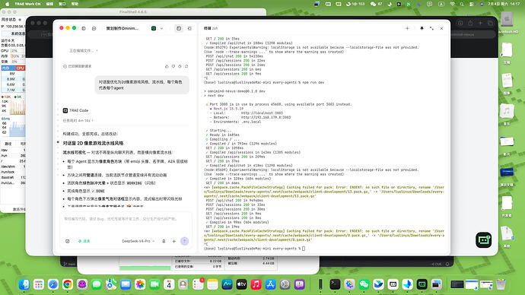Viewport: 525px width, 295px height.
Task: Open the Apple menu
Action: [x=8, y=4]
